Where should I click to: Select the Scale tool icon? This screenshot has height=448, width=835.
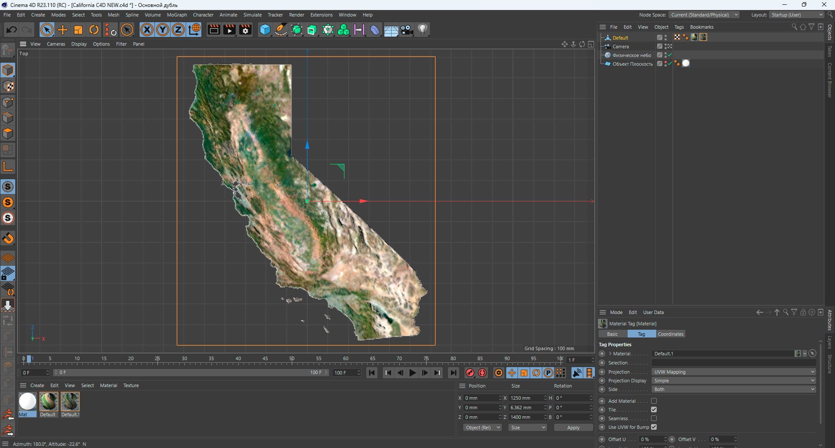pos(78,30)
